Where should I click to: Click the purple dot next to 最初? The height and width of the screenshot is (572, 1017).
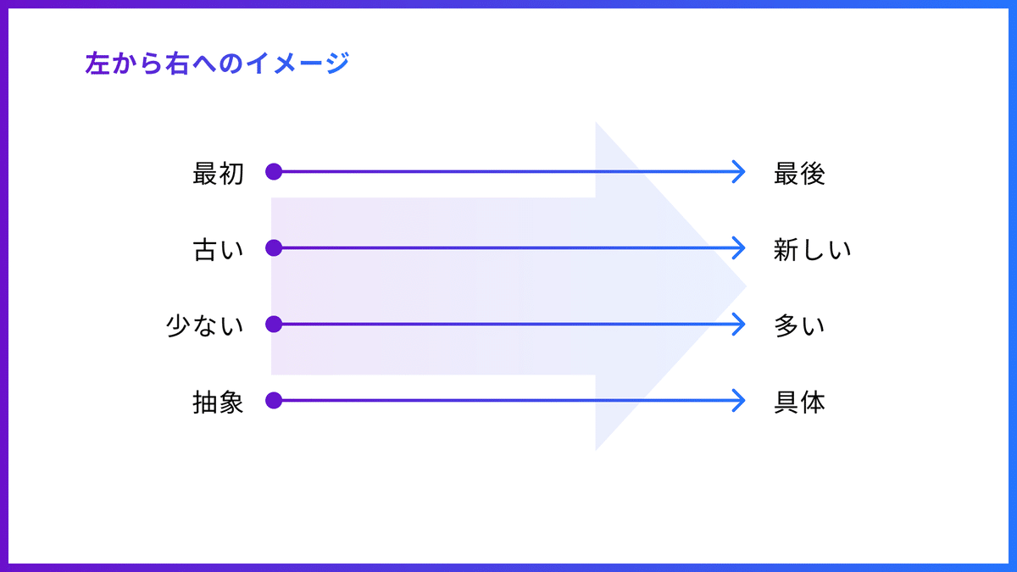[273, 172]
